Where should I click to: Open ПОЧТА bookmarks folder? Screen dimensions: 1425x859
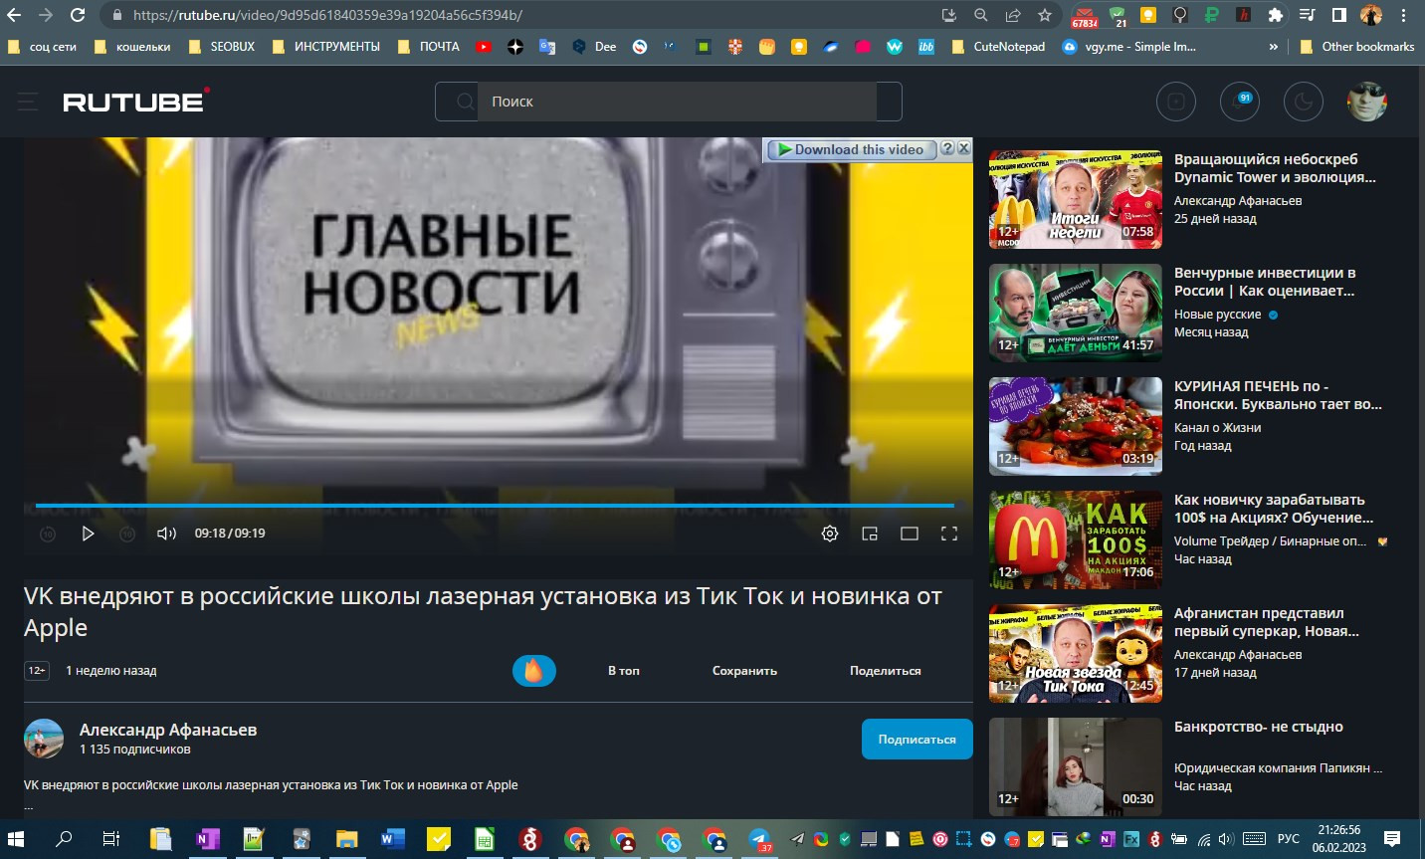(429, 47)
